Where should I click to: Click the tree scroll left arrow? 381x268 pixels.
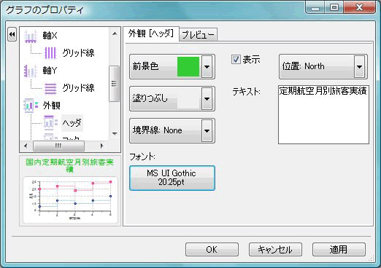(26, 146)
